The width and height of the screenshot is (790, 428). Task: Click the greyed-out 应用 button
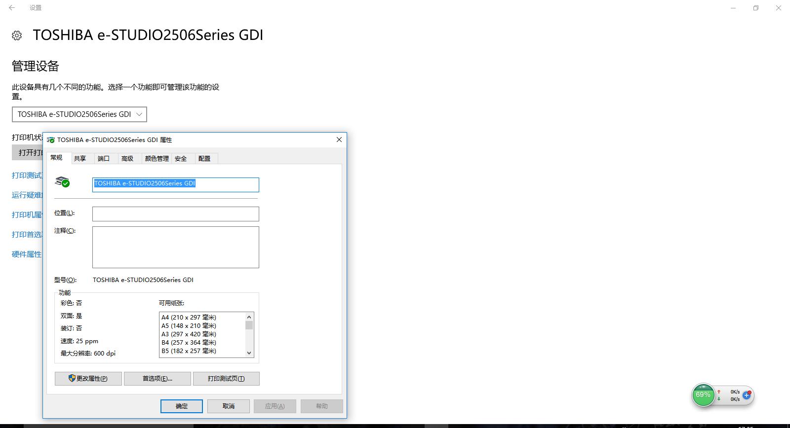pyautogui.click(x=275, y=406)
